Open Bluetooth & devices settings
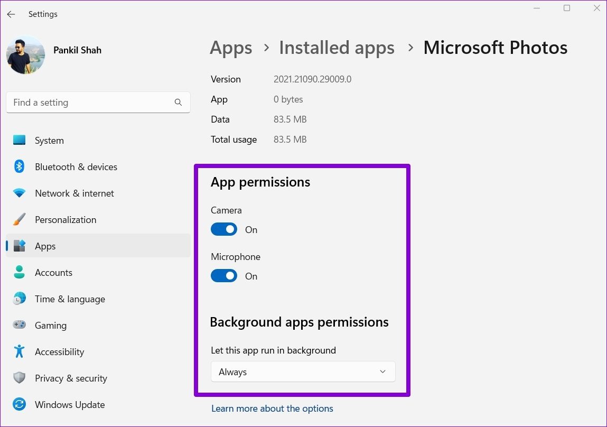 [x=19, y=166]
